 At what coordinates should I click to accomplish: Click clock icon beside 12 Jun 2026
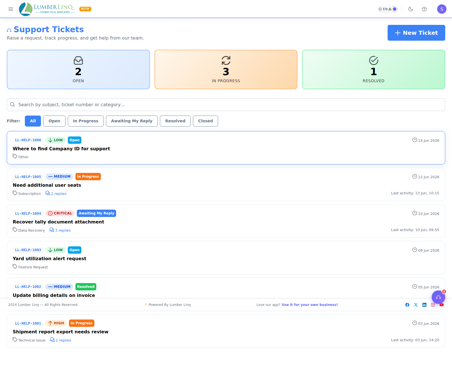coord(415,176)
